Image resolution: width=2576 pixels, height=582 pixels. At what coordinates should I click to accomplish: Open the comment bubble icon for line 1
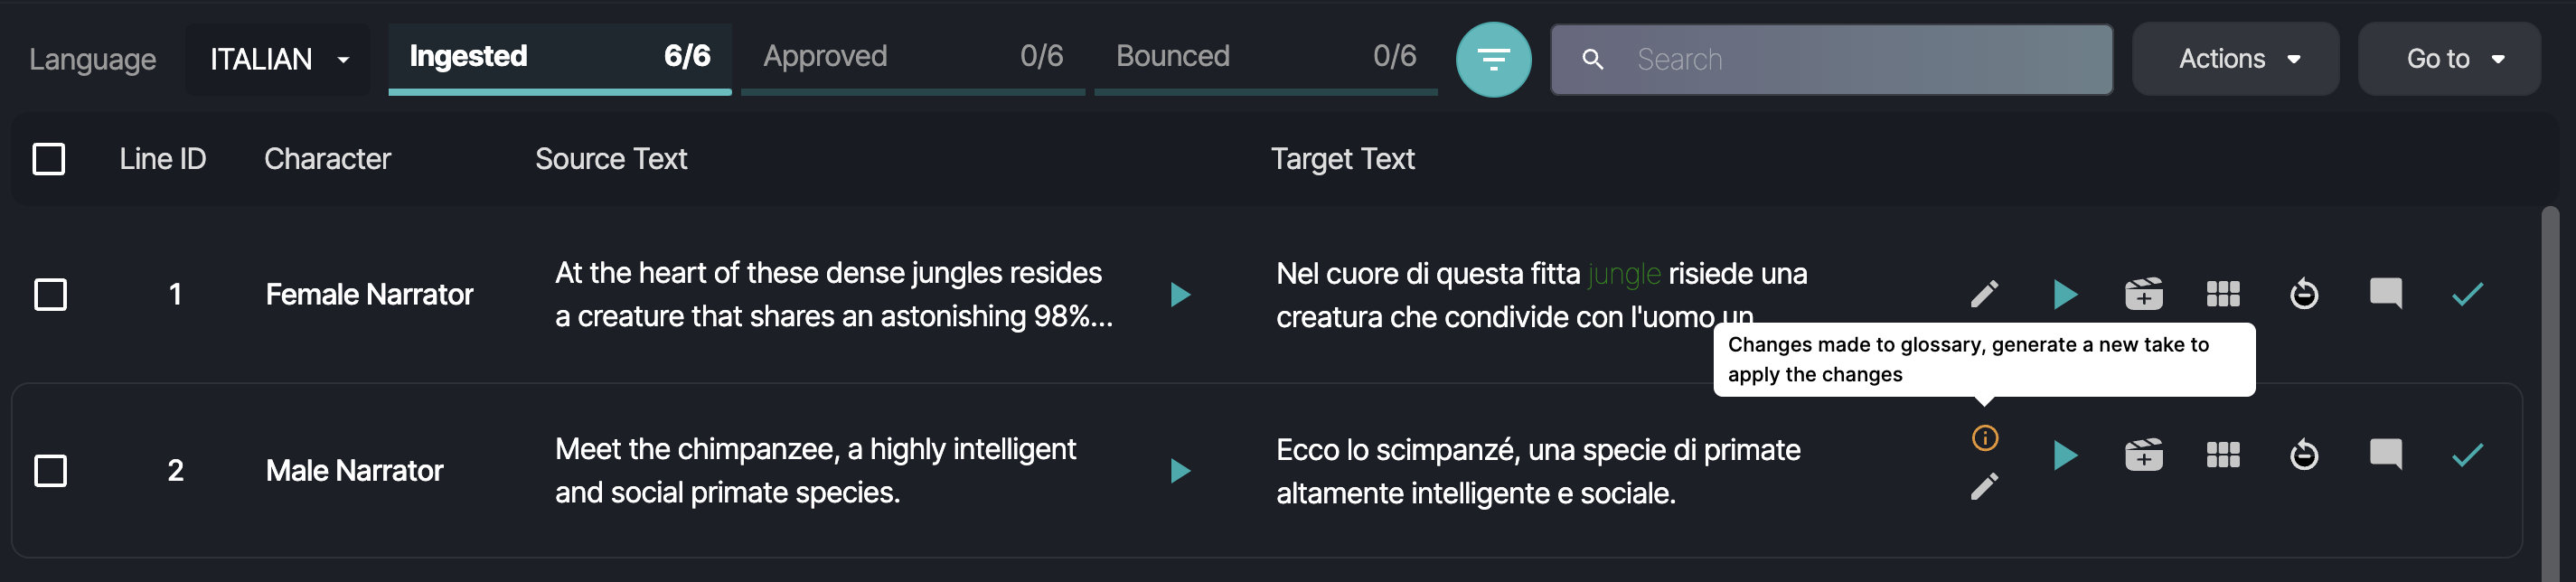(x=2385, y=294)
